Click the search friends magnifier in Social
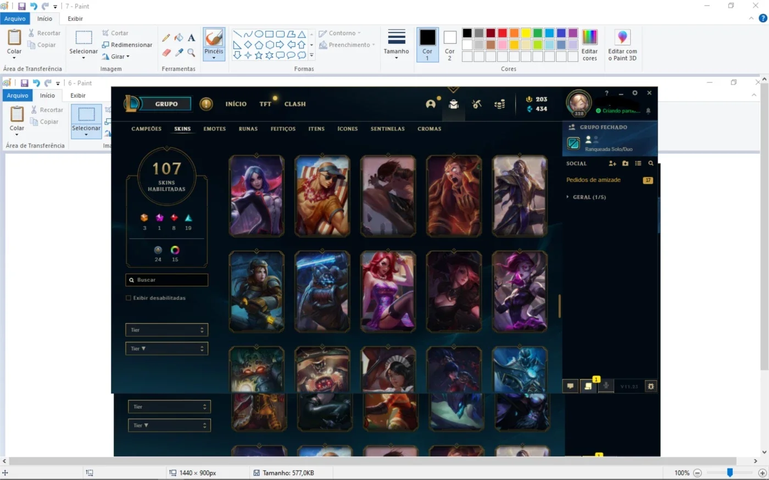 (651, 163)
